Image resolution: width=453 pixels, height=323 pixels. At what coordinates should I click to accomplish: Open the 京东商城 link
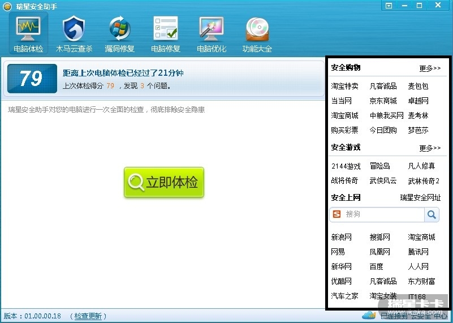[383, 101]
